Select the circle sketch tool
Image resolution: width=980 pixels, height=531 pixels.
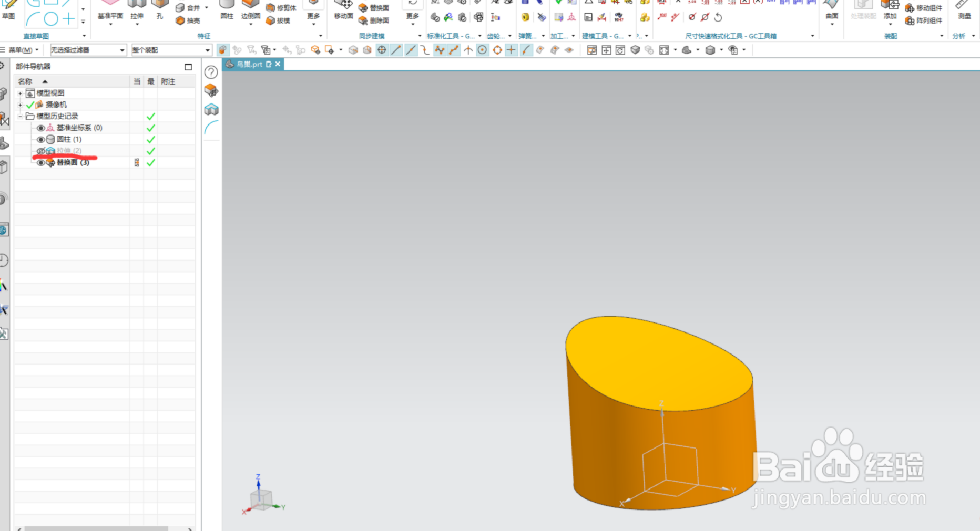(51, 19)
